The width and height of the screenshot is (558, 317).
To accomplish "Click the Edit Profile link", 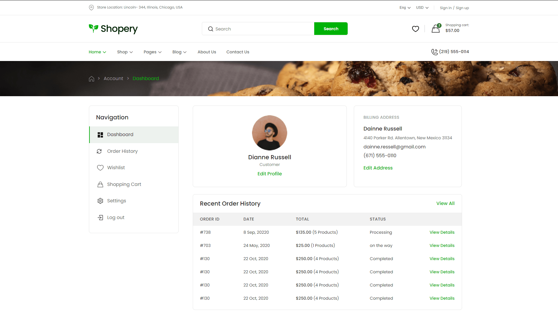I will [269, 174].
